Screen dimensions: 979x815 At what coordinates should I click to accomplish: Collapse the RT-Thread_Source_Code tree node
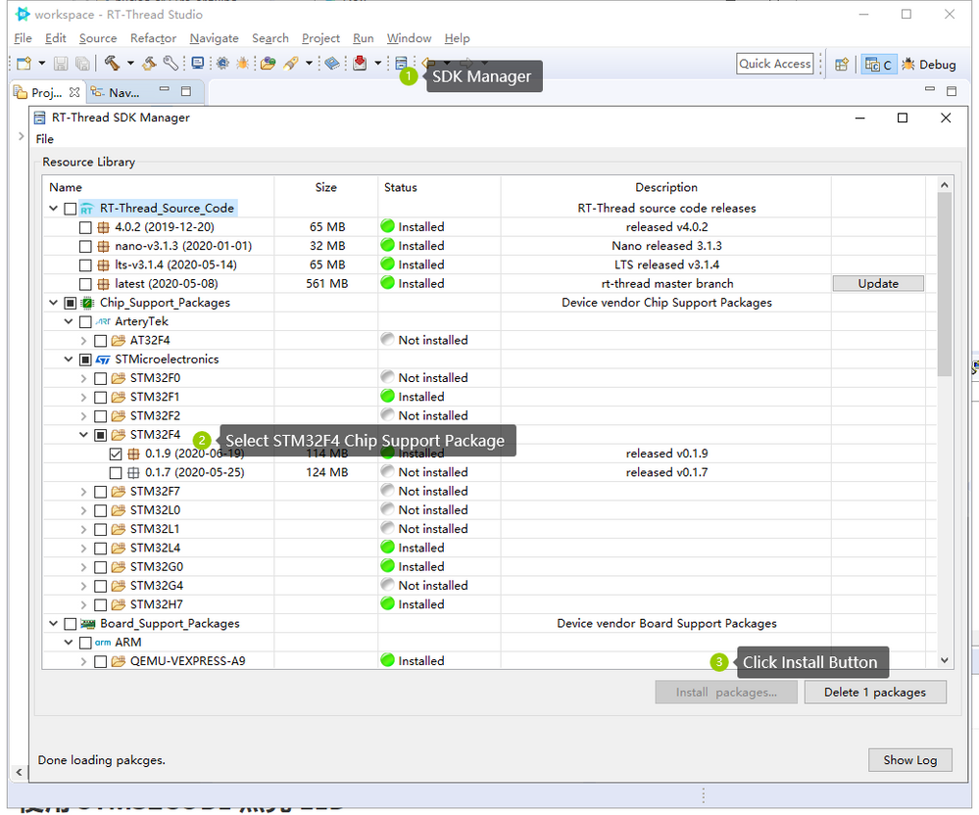54,209
